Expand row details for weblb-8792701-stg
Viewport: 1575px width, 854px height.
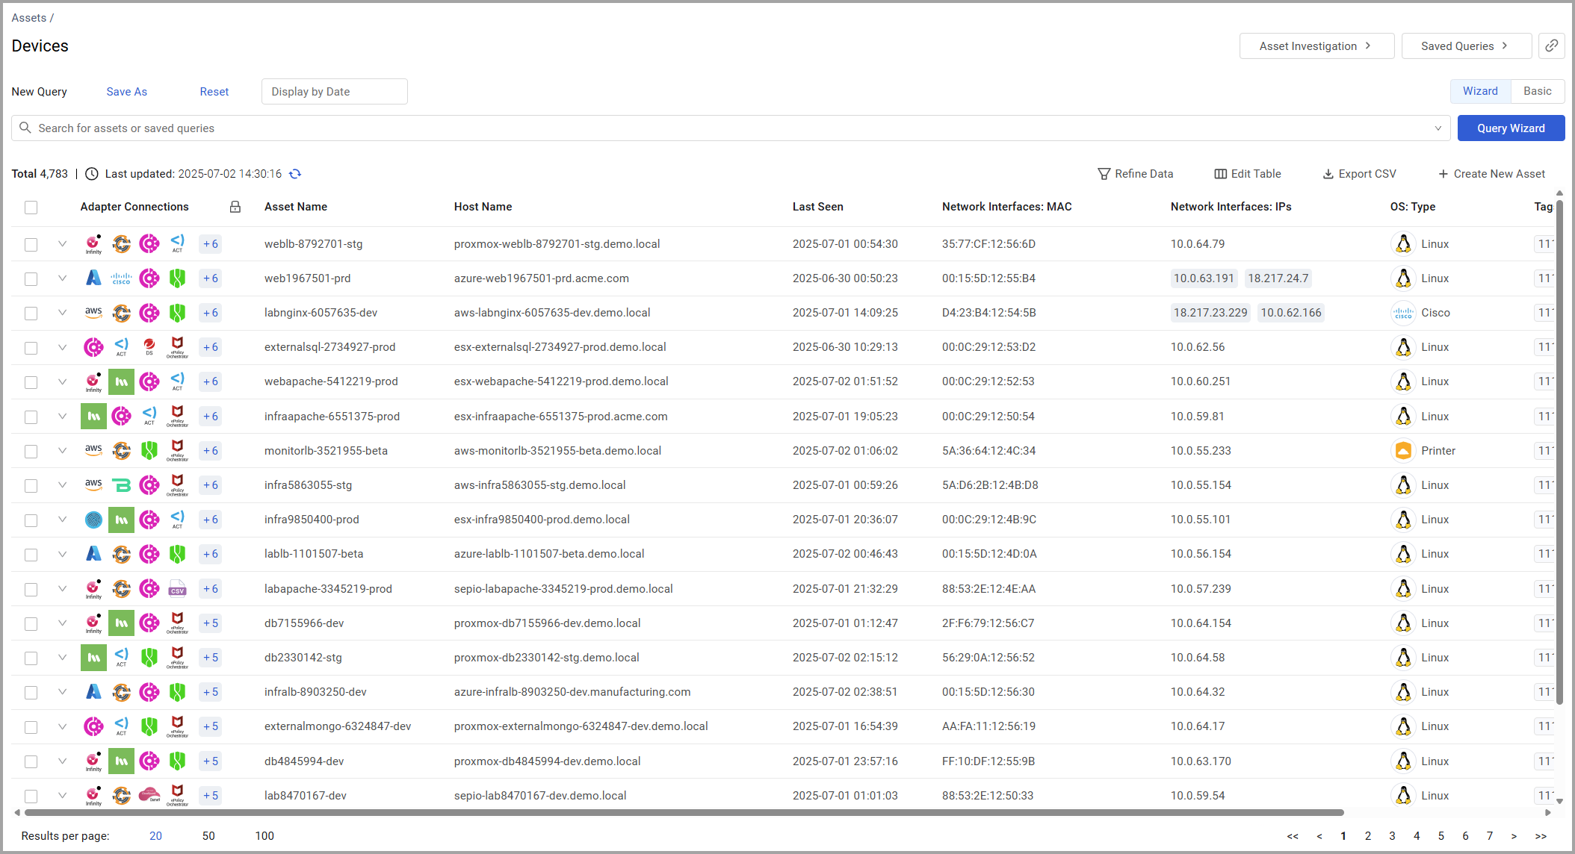[62, 243]
